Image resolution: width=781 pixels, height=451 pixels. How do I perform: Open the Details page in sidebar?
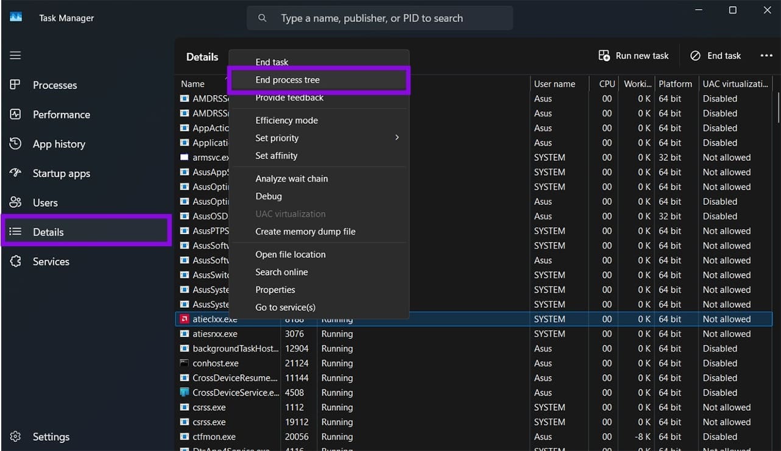(86, 232)
